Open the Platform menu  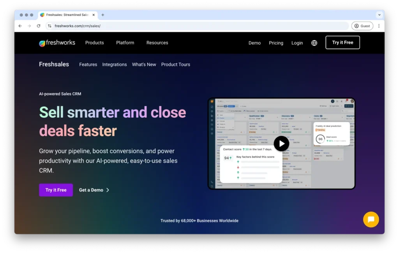tap(125, 43)
